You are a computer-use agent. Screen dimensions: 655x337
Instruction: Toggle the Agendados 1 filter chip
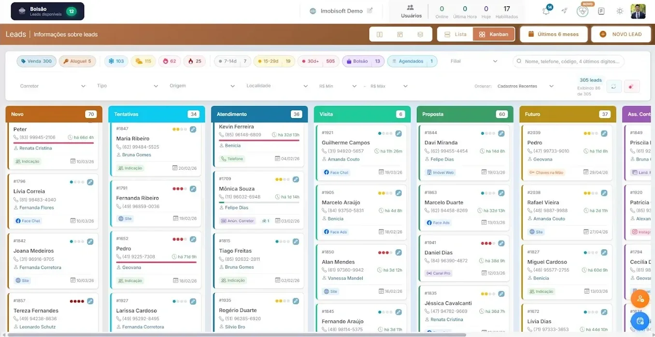pyautogui.click(x=412, y=61)
